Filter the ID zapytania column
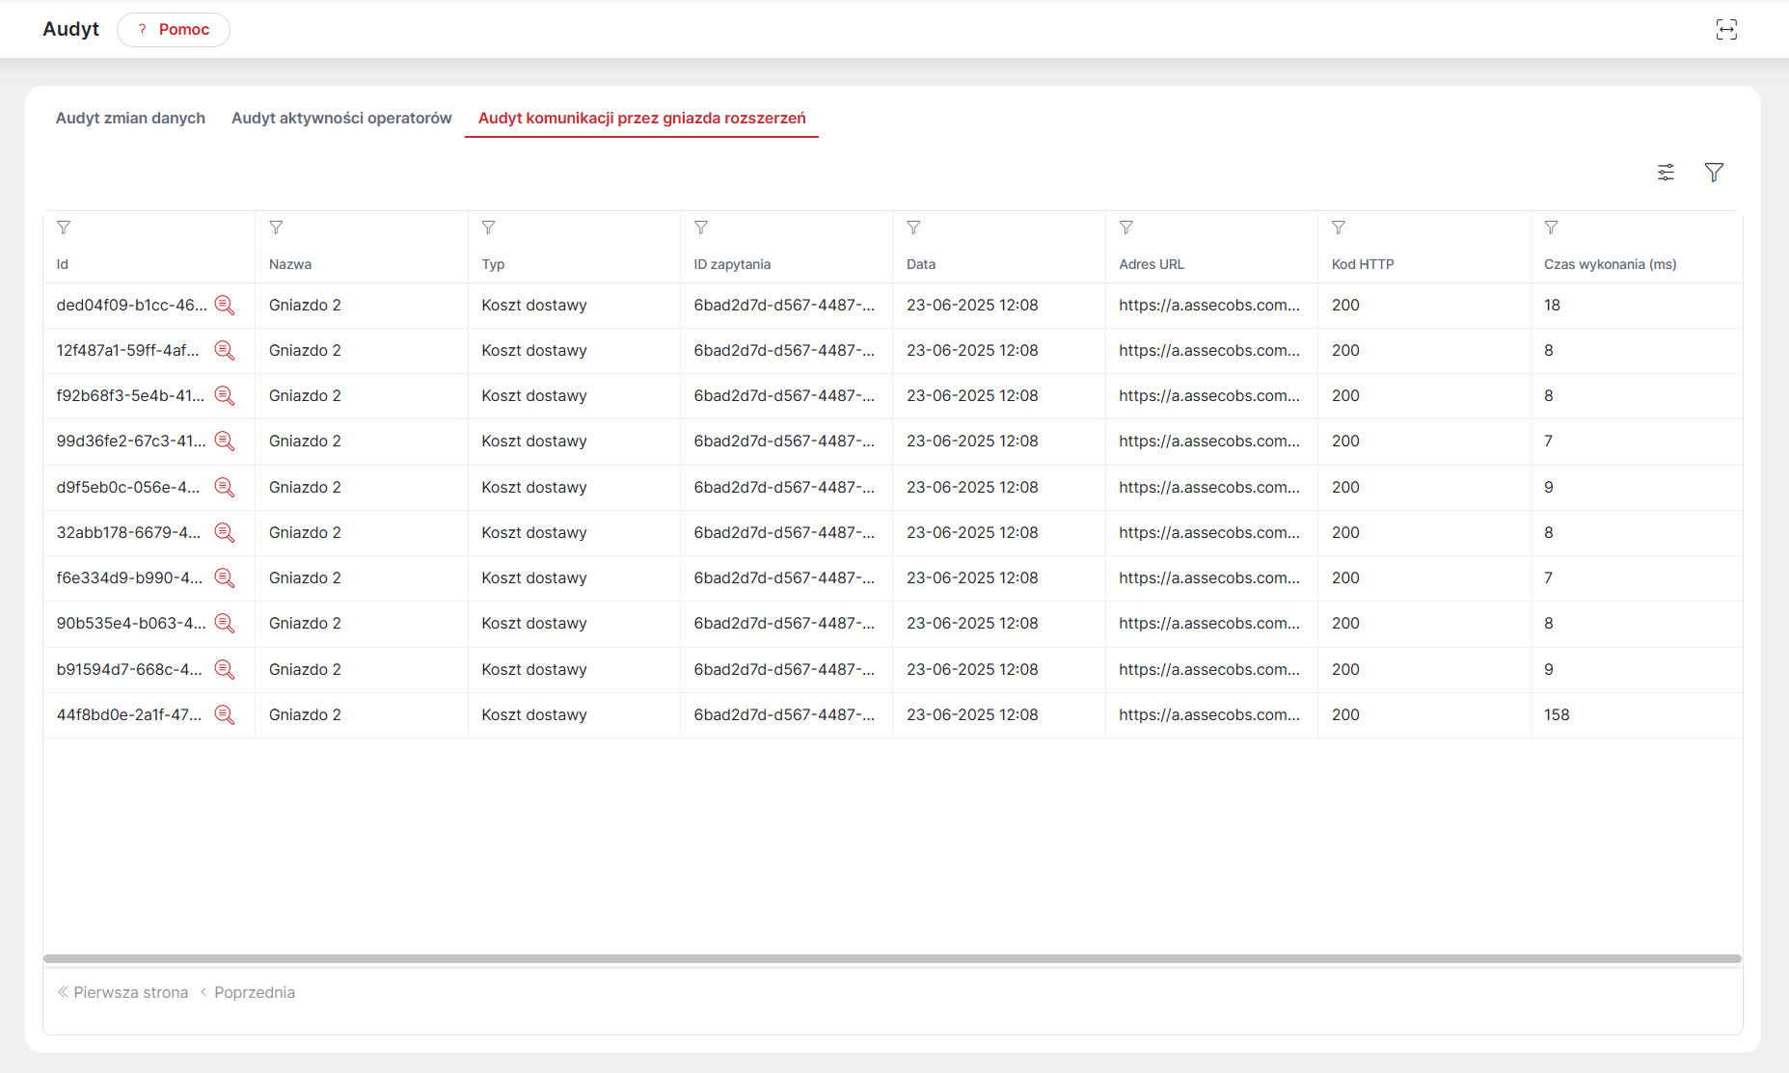The height and width of the screenshot is (1073, 1789). [701, 228]
